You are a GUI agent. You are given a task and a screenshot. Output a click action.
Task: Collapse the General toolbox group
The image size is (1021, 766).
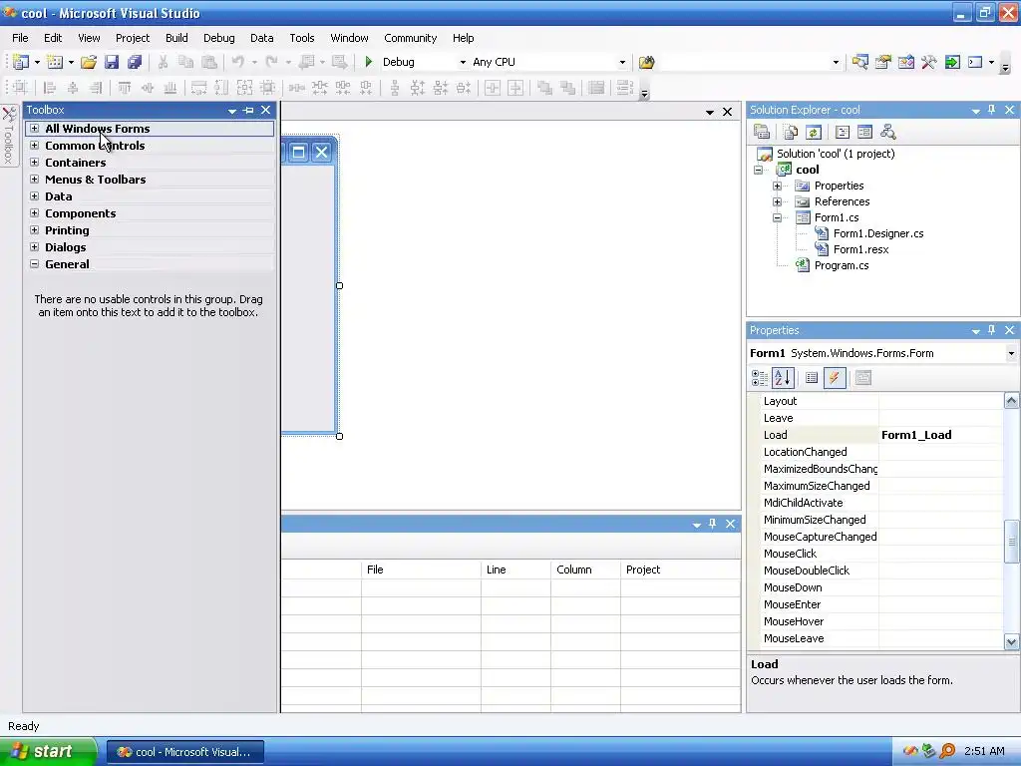[x=35, y=263]
